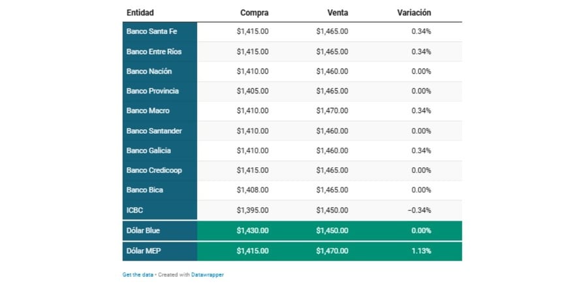Click the Variación column header
Screen dimensions: 568x286
[414, 12]
